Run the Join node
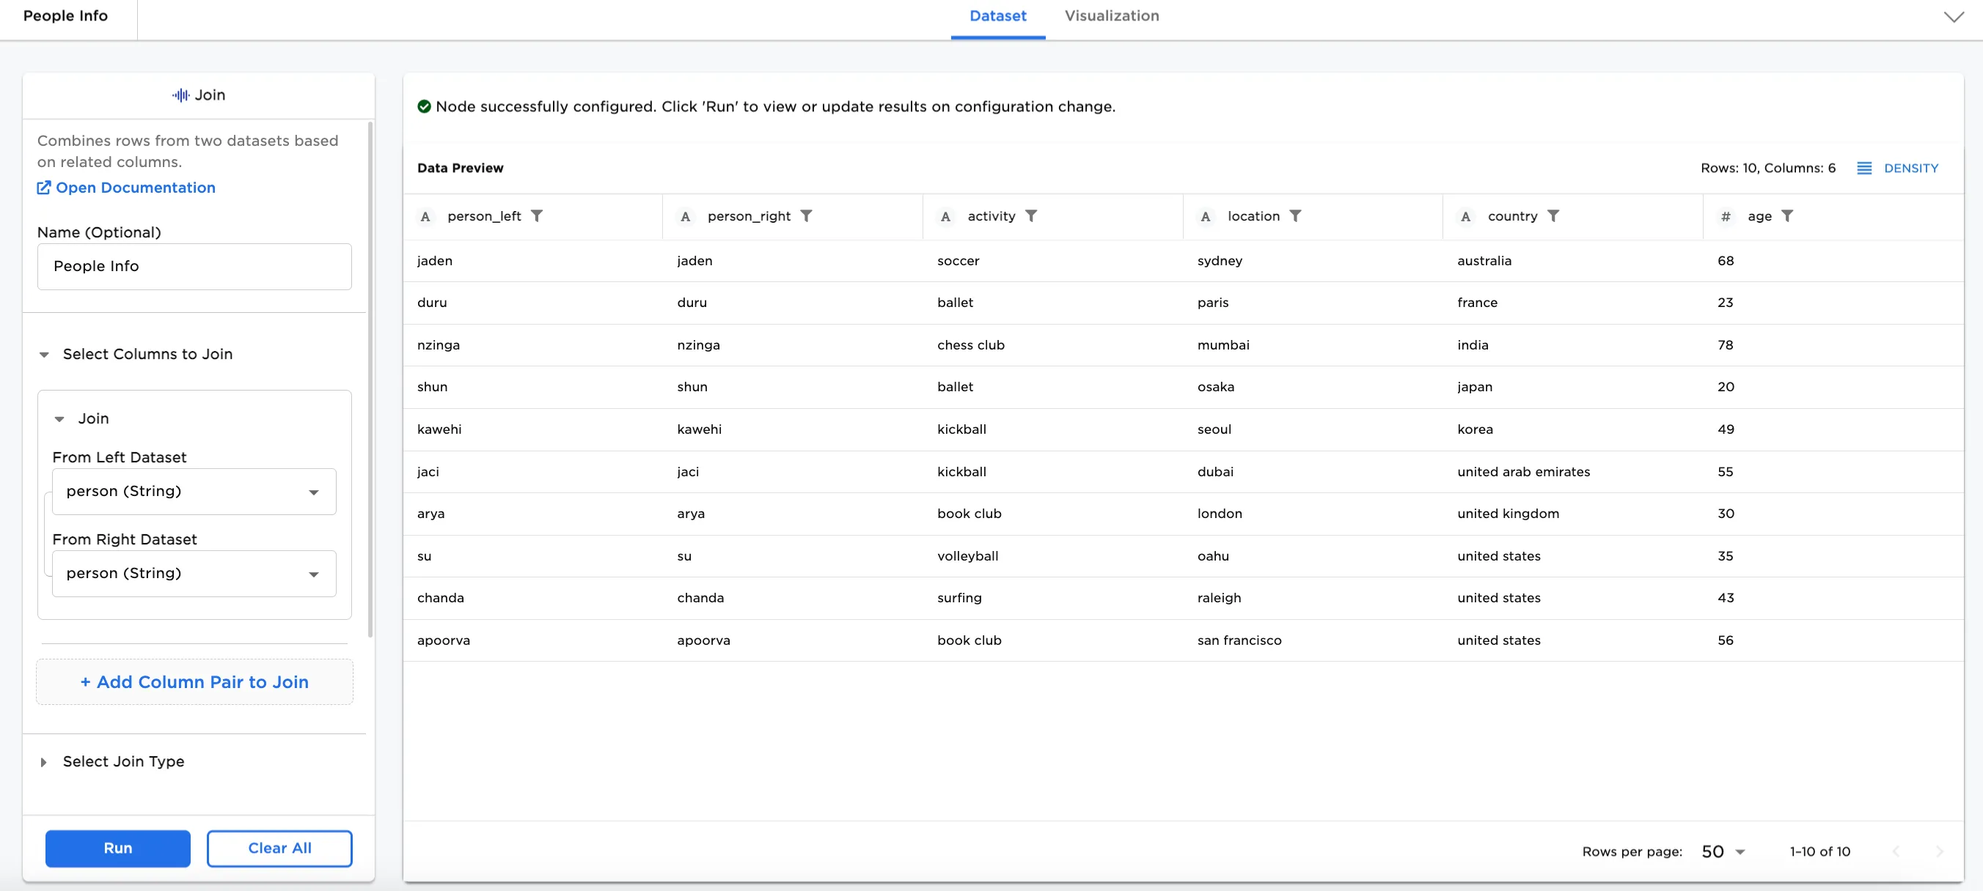 117,848
